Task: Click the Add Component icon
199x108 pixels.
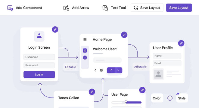Action: (x=10, y=8)
